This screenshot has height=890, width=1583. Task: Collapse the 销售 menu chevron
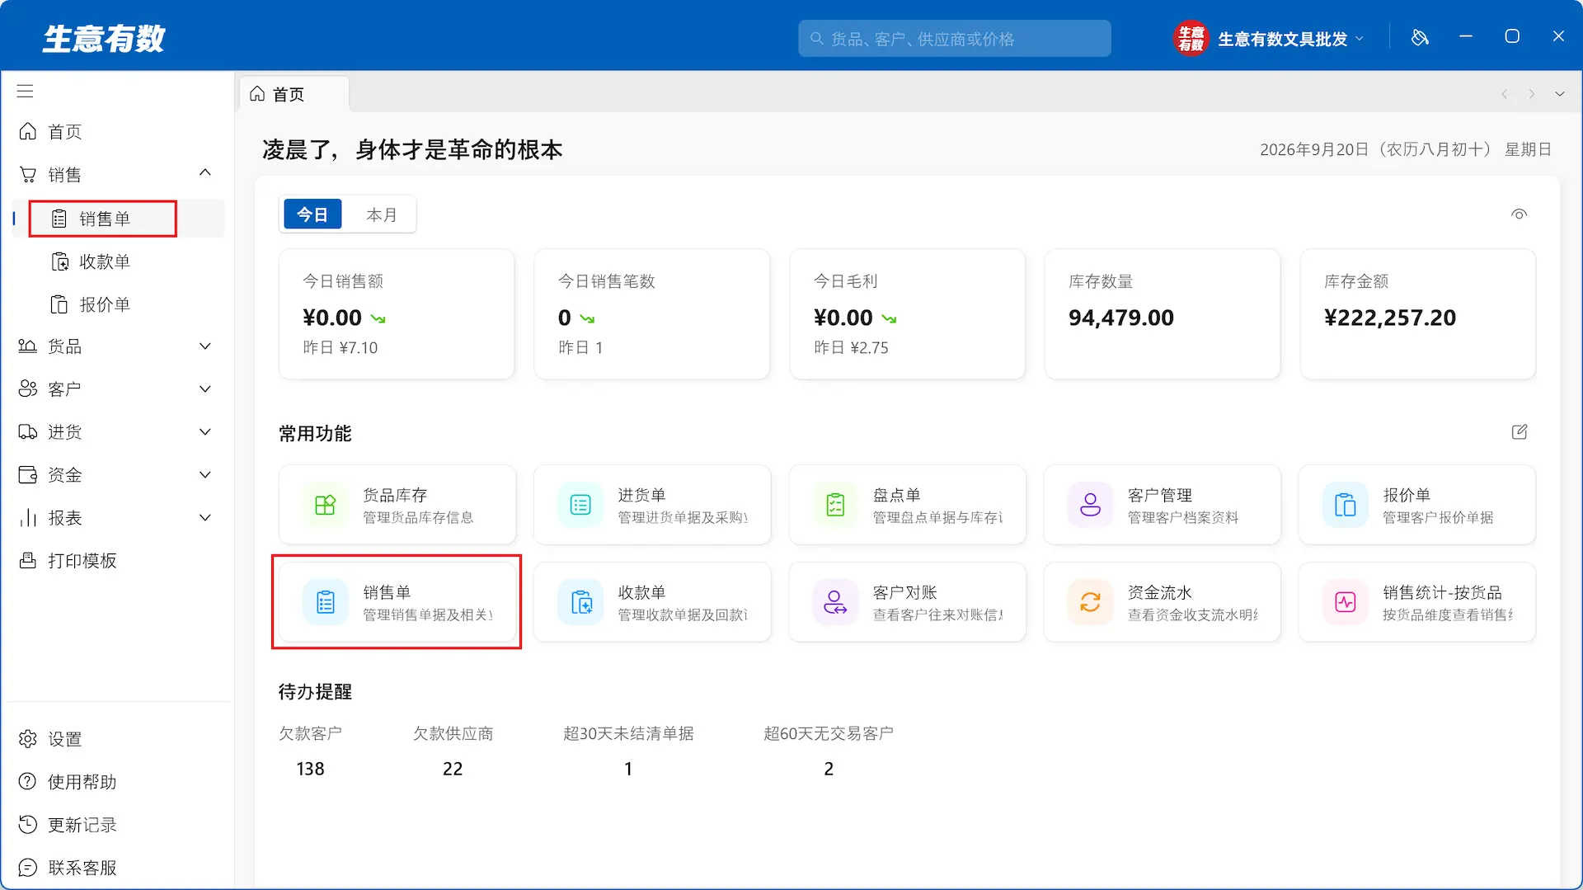(x=205, y=172)
